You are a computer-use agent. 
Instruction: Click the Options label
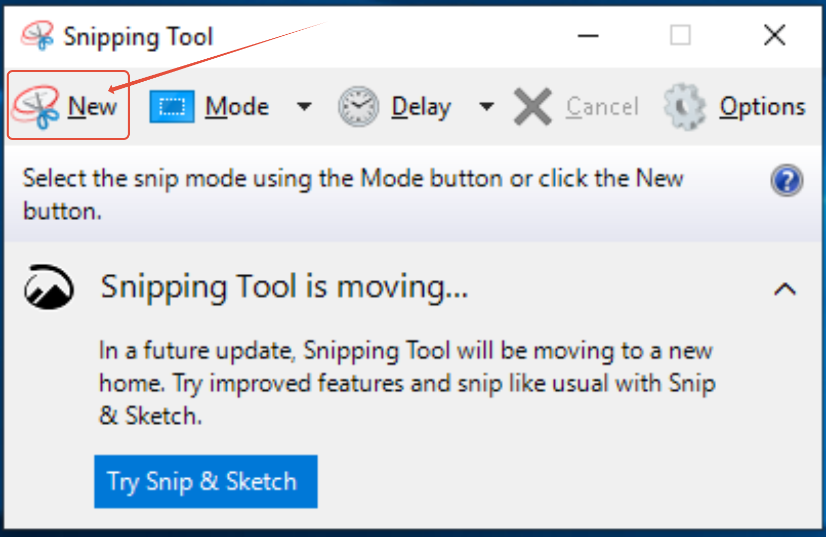click(762, 106)
